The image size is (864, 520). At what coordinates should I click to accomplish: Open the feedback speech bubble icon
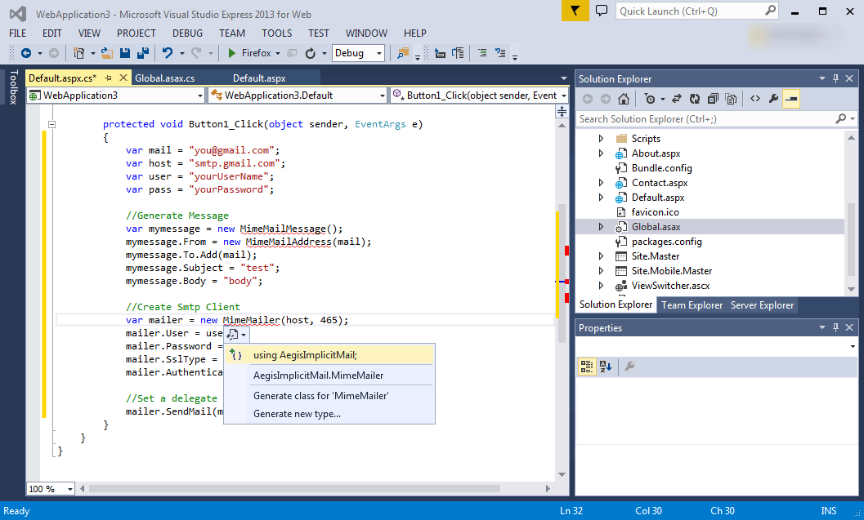602,11
